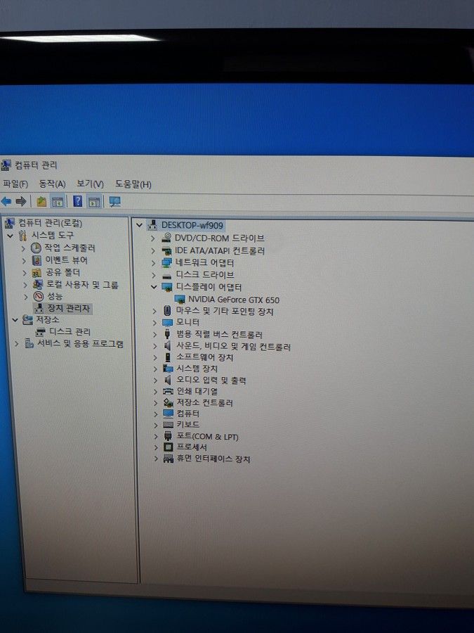Viewport: 474px width, 633px height.
Task: Collapse the DESKTOP-wf909 root node
Action: pos(140,225)
